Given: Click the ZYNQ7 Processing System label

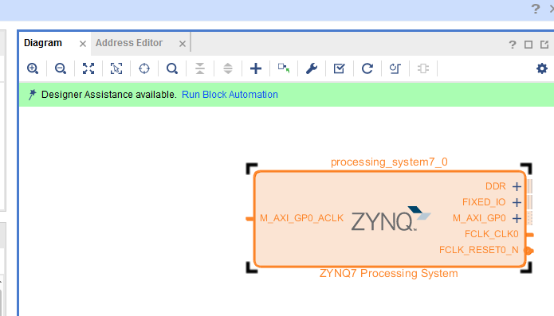Looking at the screenshot, I should pos(389,273).
